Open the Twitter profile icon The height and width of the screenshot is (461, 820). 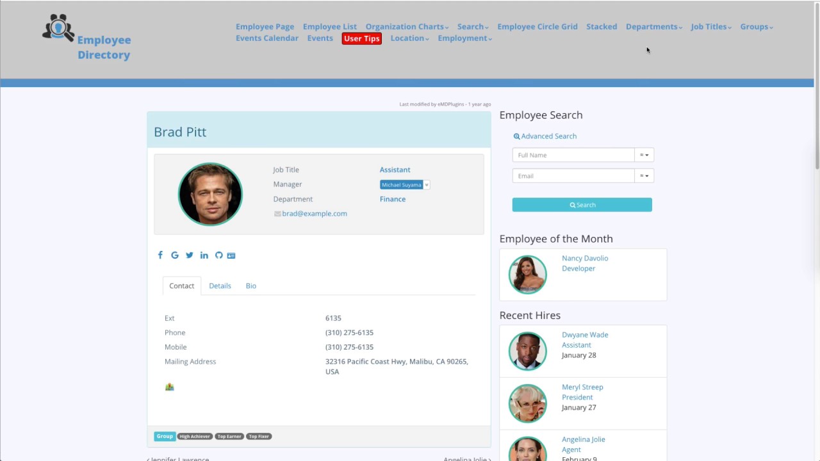pos(190,255)
